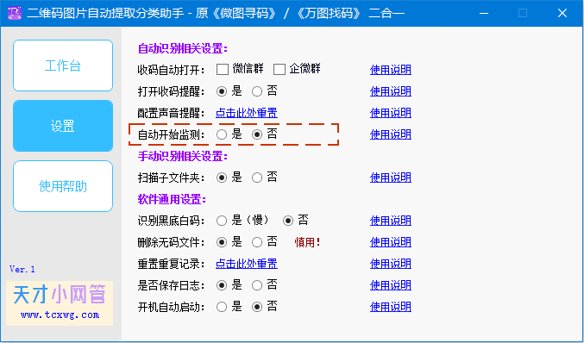Switch to the 设置 tab
Viewport: 584px width, 343px height.
point(63,126)
